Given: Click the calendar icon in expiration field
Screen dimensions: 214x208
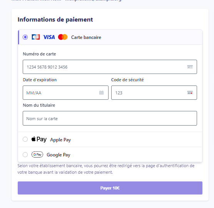Looking at the screenshot, I should (101, 92).
